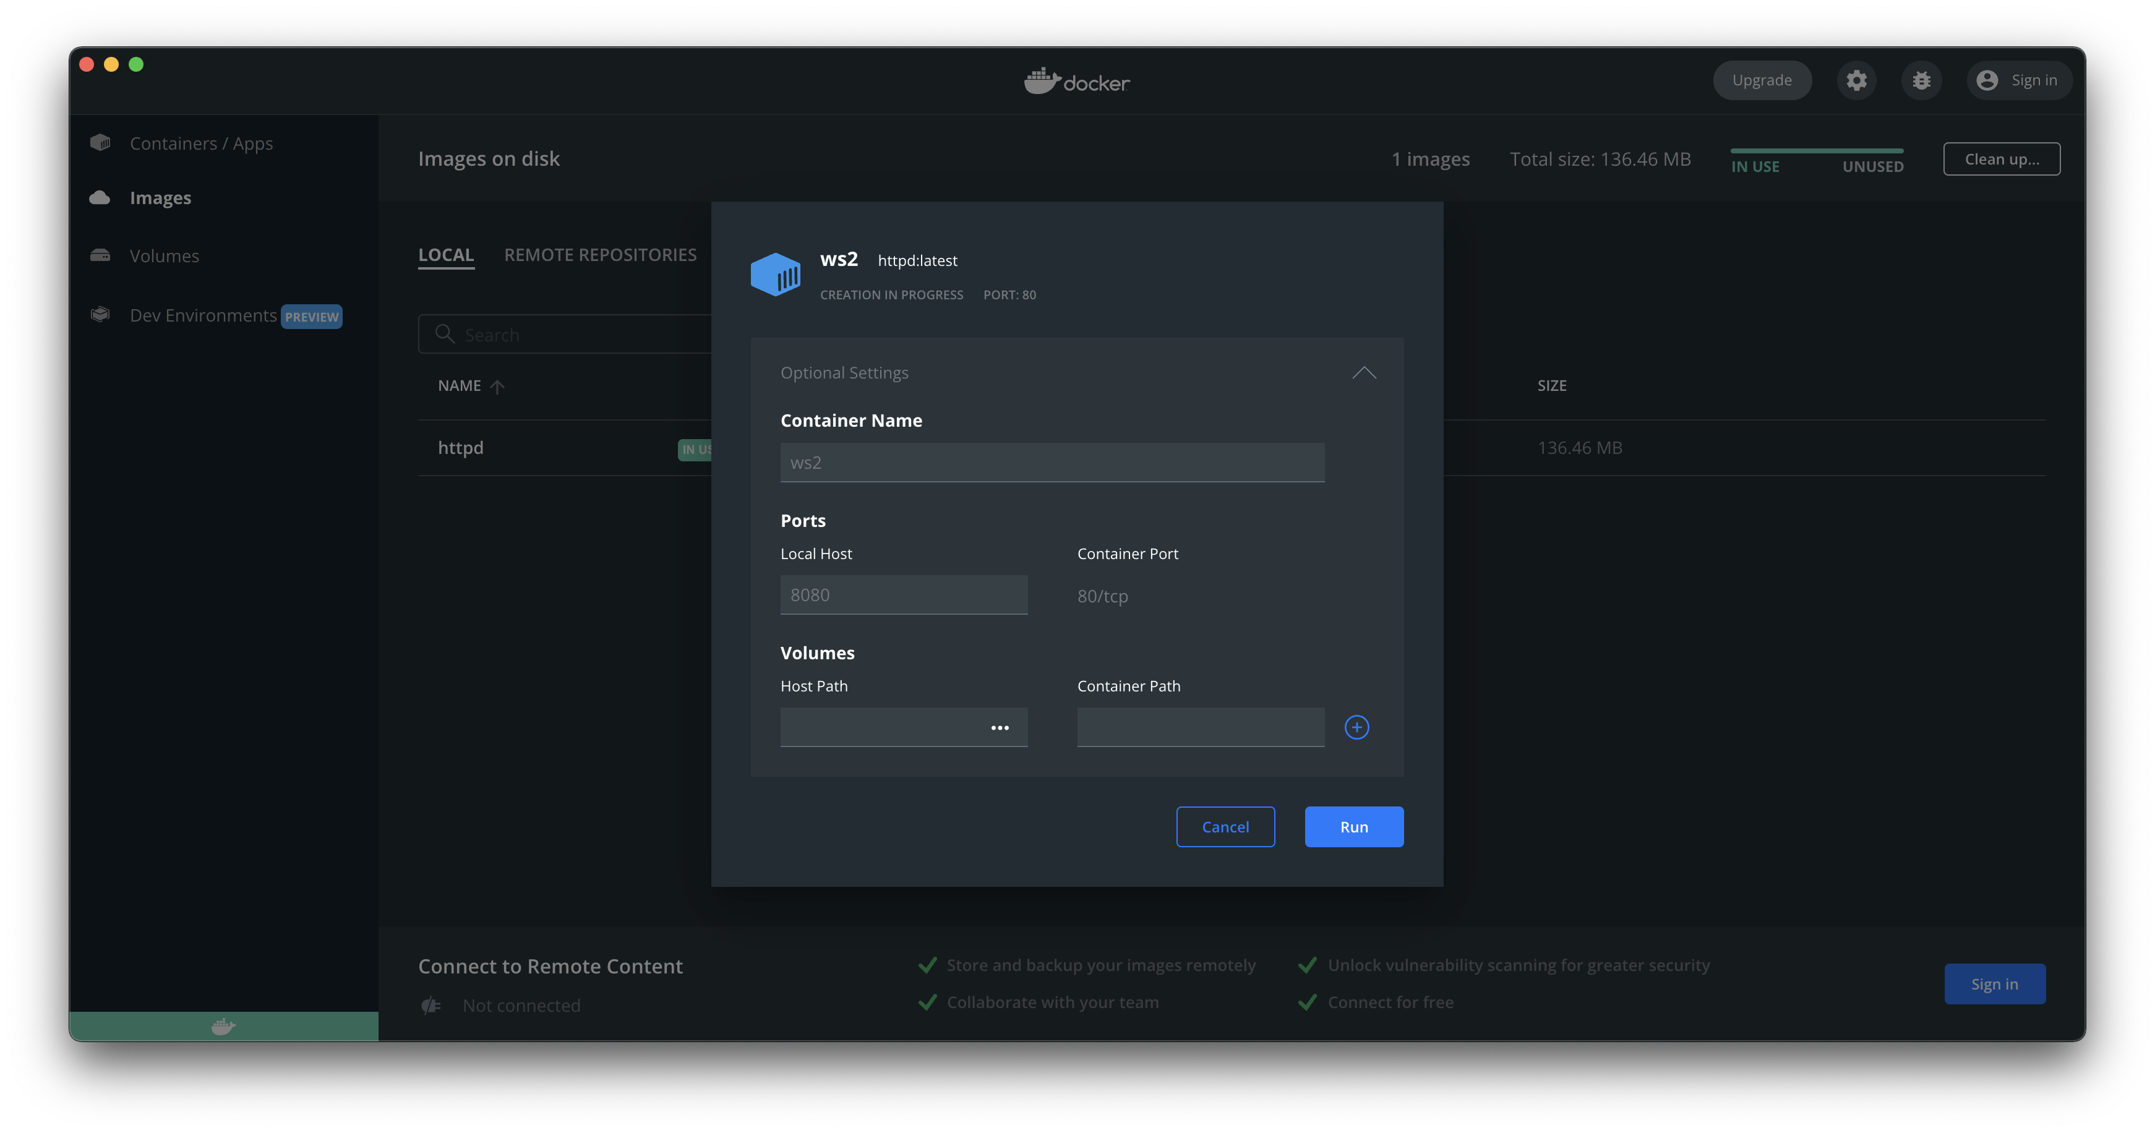Switch to the Remote Repositories tab
Screen dimensions: 2155x1133
600,255
